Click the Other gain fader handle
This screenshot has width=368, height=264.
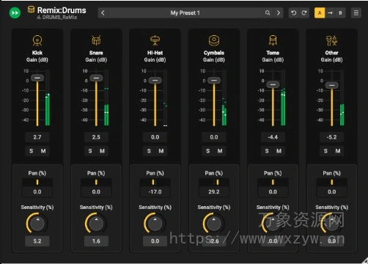click(332, 85)
